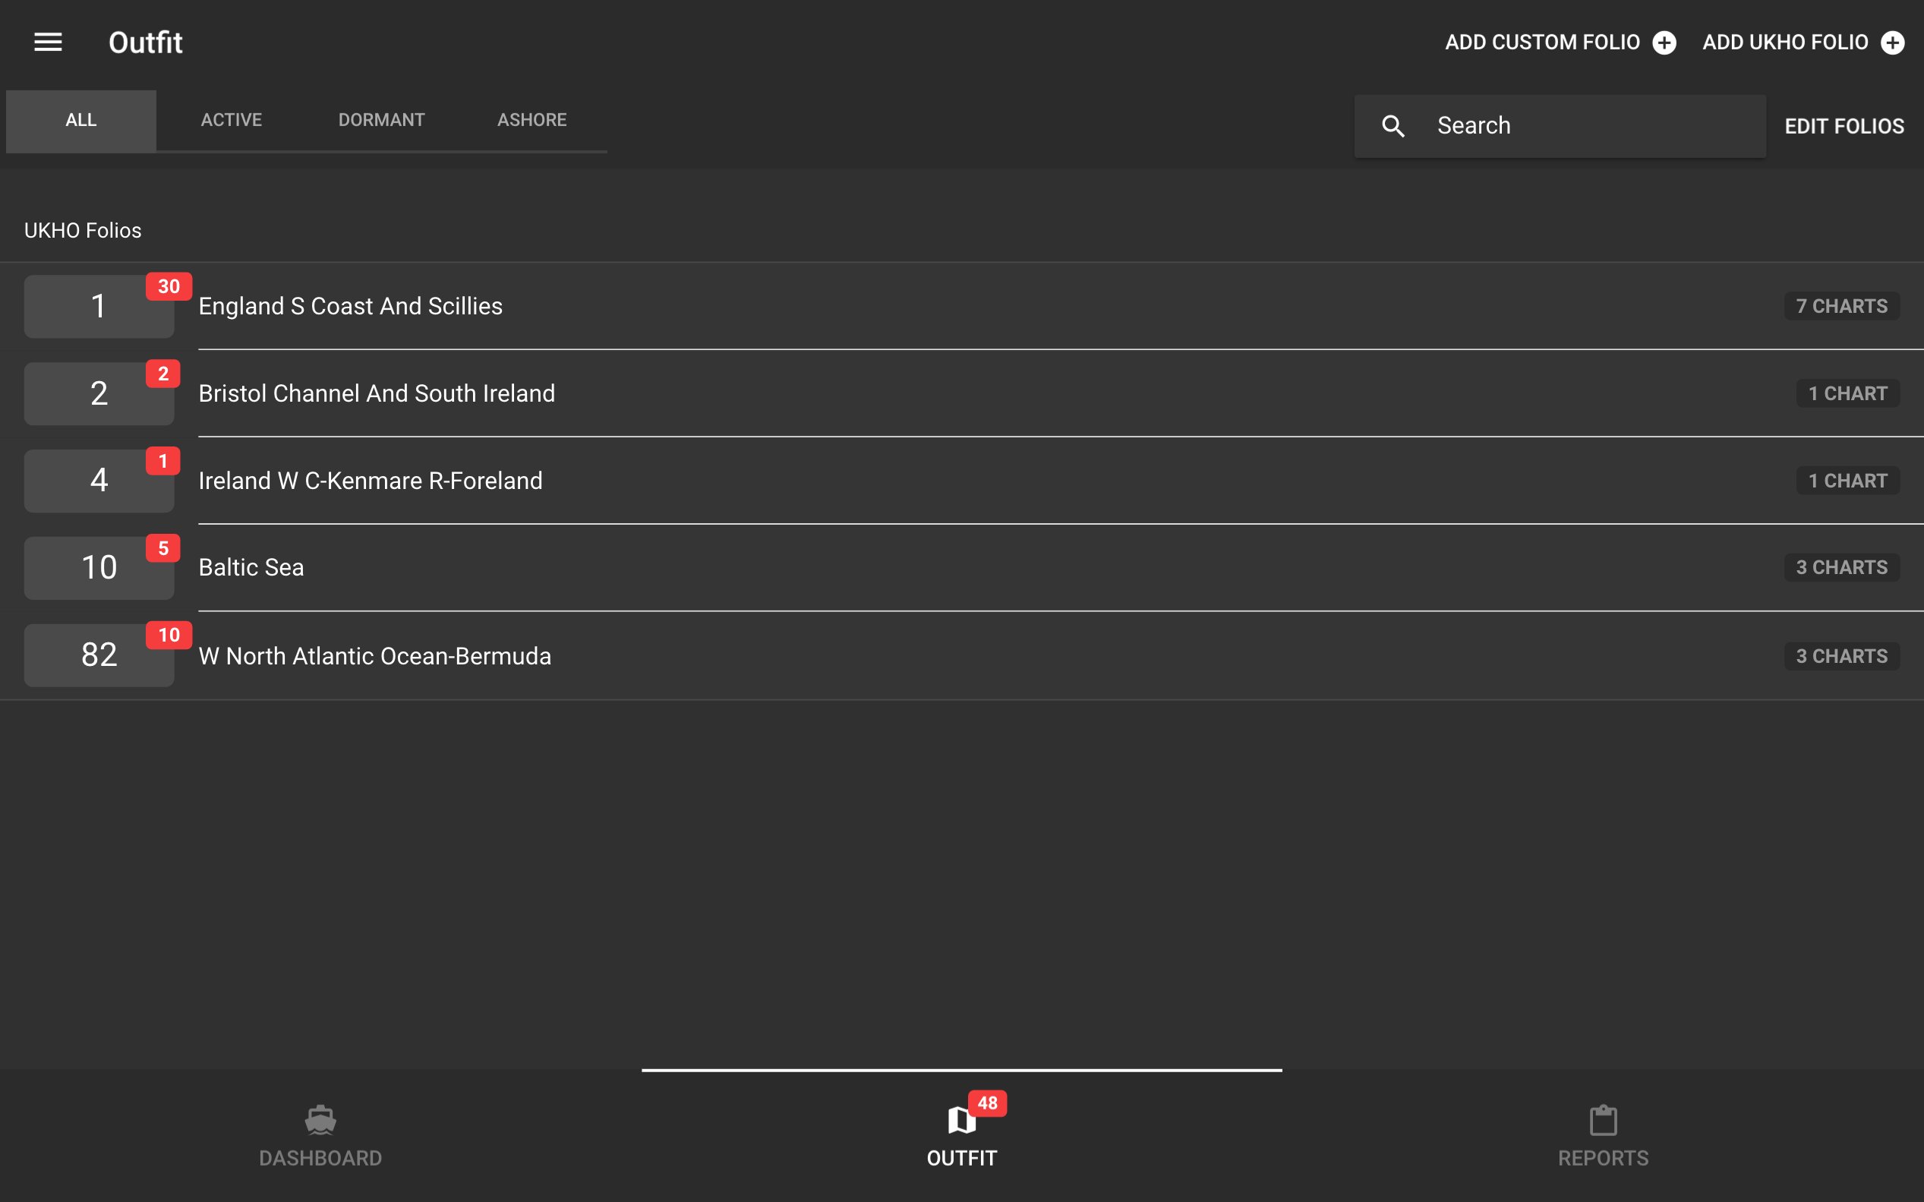Open Dashboard via ship icon
This screenshot has height=1202, width=1924.
[320, 1119]
